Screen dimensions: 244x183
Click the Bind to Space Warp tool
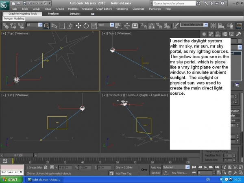(x=21, y=26)
